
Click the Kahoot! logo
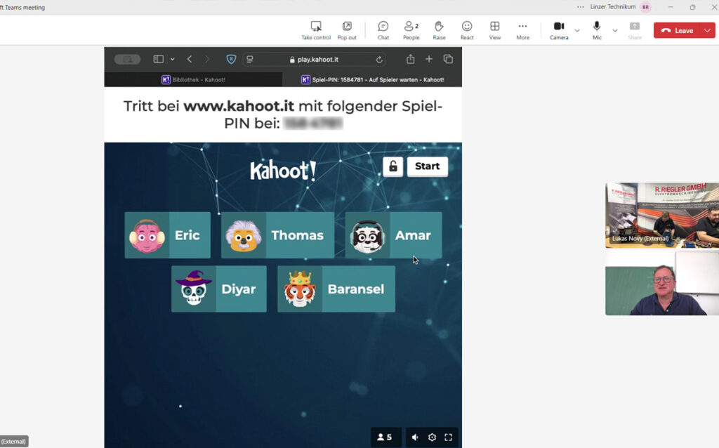click(283, 170)
